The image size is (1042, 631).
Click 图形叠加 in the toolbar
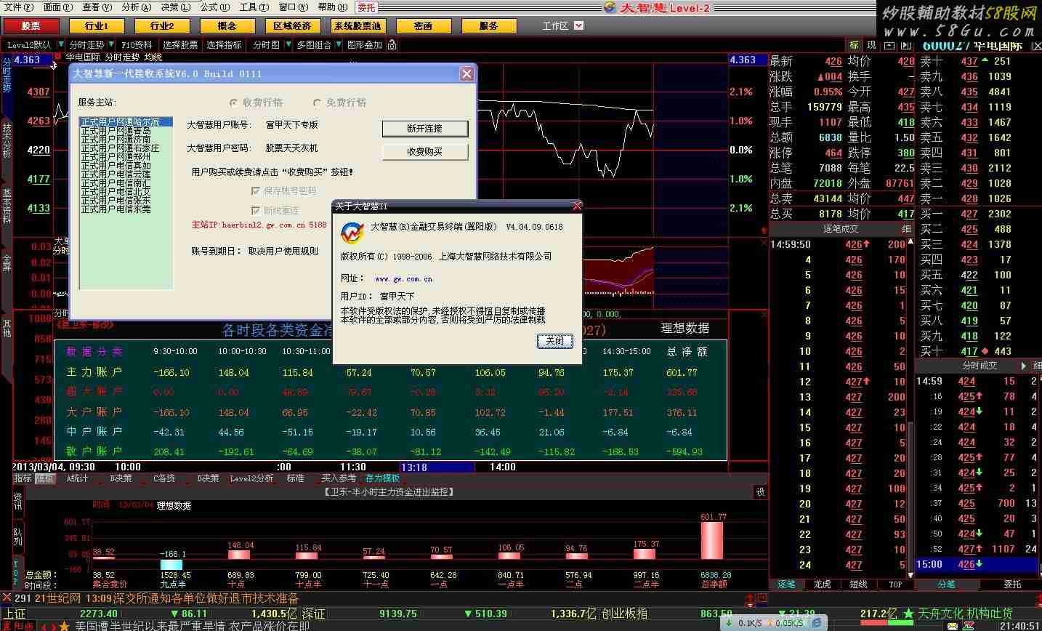tap(365, 45)
